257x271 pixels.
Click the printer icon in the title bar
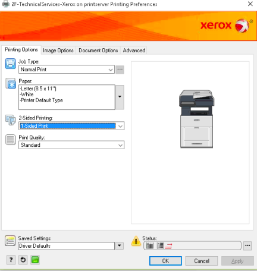coord(6,4)
